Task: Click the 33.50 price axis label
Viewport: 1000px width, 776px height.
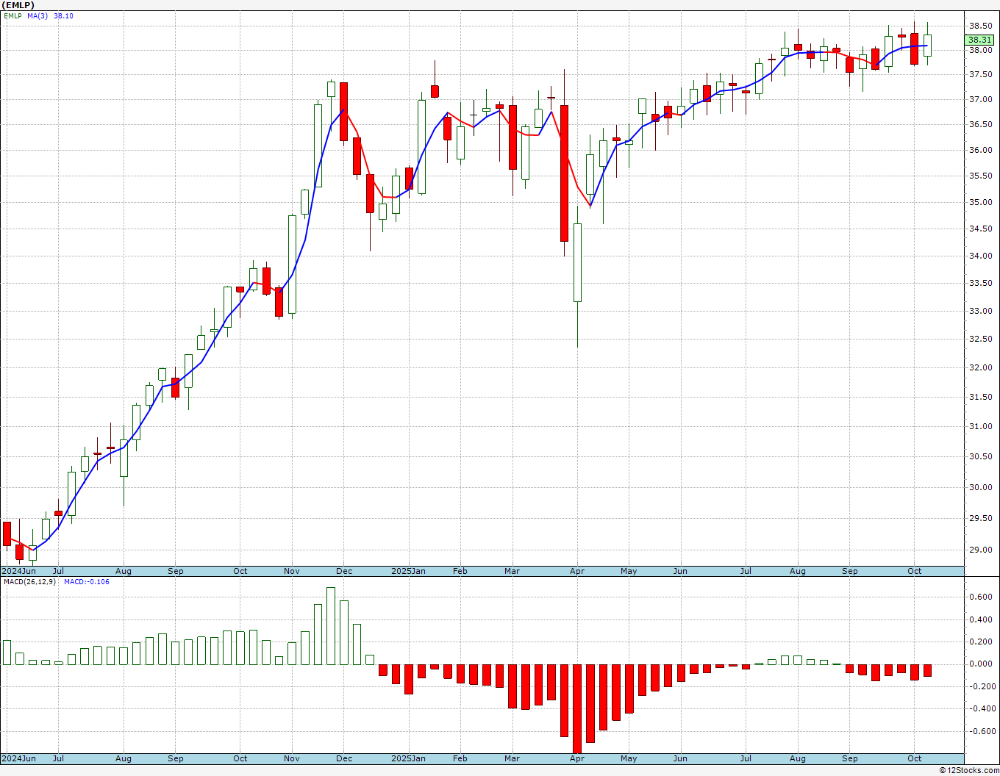Action: tap(979, 283)
